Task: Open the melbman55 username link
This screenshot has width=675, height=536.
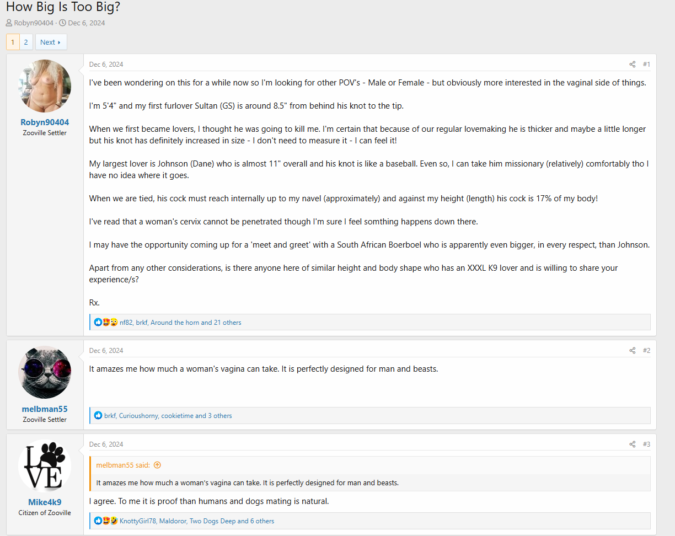Action: (x=45, y=409)
